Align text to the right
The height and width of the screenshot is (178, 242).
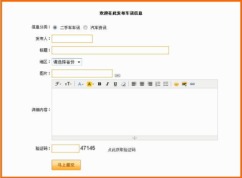[x=150, y=84]
